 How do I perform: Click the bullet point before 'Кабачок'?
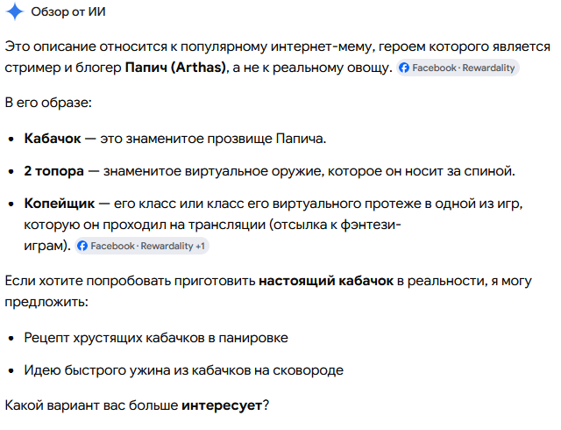11,139
